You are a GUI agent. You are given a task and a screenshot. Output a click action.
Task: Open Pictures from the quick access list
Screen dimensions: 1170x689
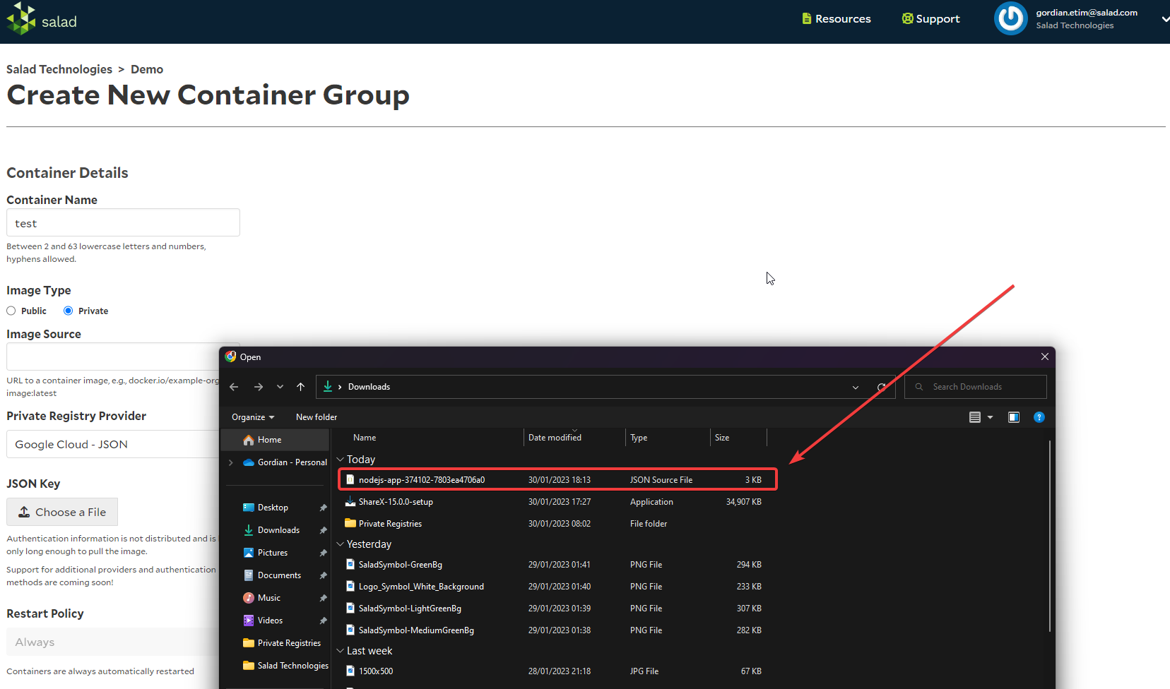click(266, 553)
